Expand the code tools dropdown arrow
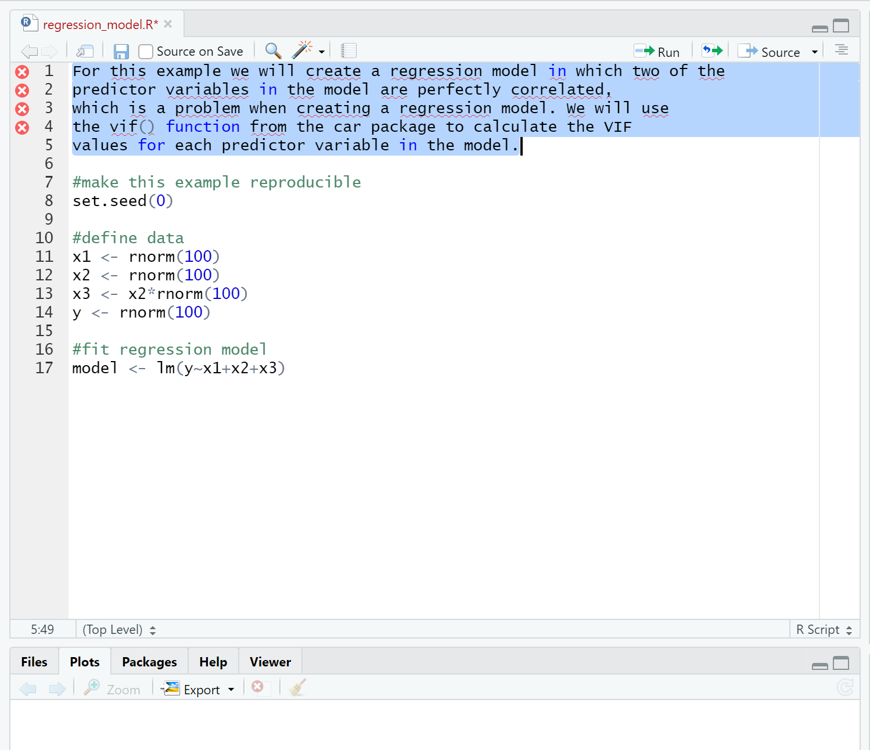This screenshot has width=870, height=750. click(322, 52)
